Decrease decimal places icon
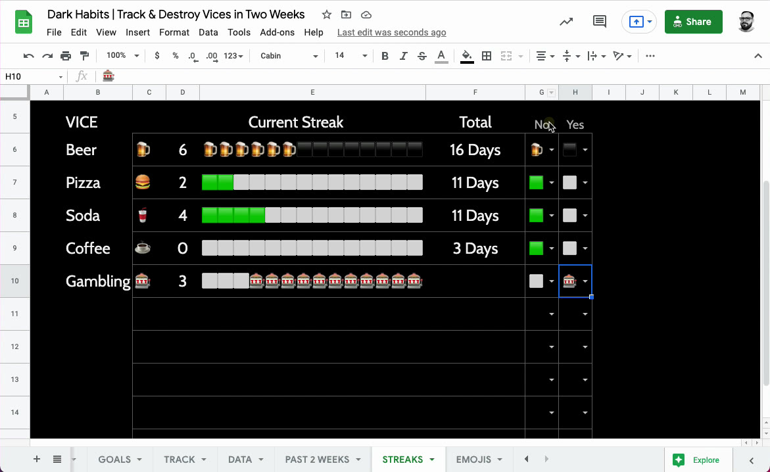Image resolution: width=770 pixels, height=472 pixels. pyautogui.click(x=193, y=56)
